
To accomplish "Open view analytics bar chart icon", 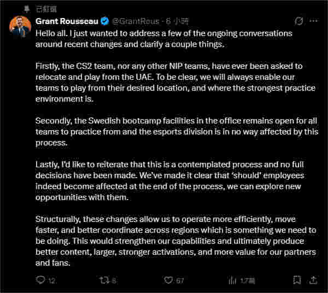I will click(x=233, y=280).
